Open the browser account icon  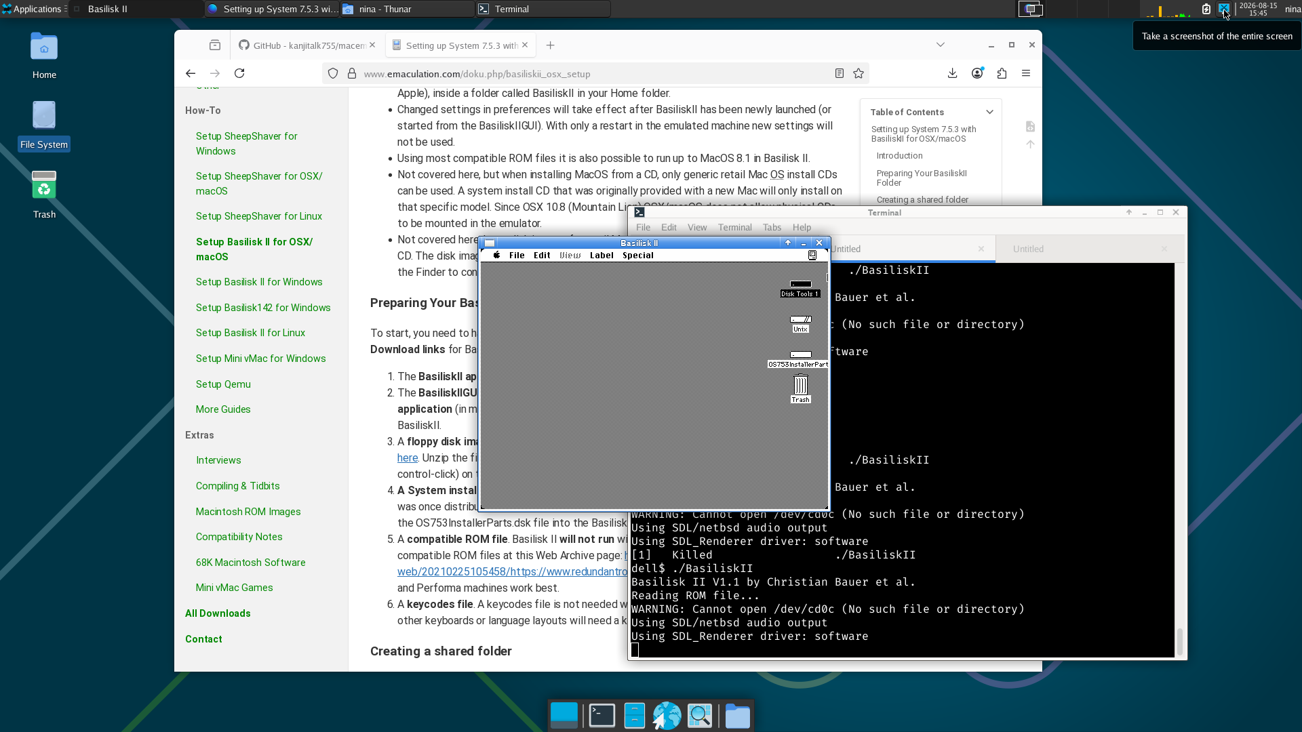coord(977,73)
